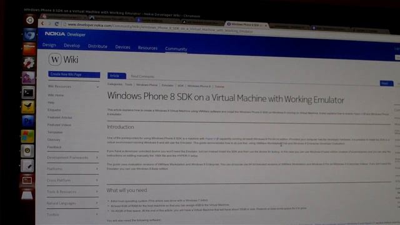Screen dimensions: 400x225
Task: Open the text editor pencil launcher icon
Action: tap(27, 166)
